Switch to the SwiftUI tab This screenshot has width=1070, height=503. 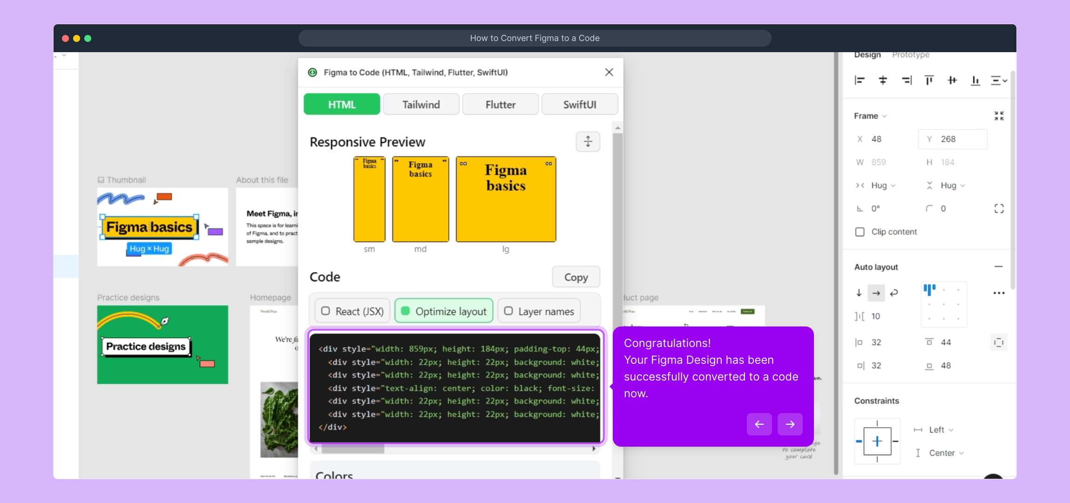click(580, 104)
